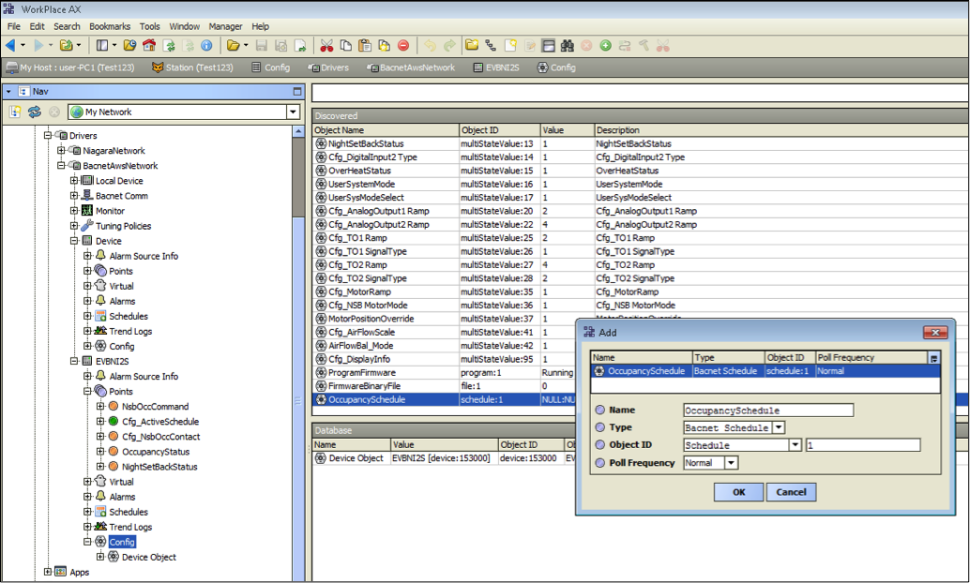
Task: Click the New Tree icon in Nav pane
Action: coord(15,112)
